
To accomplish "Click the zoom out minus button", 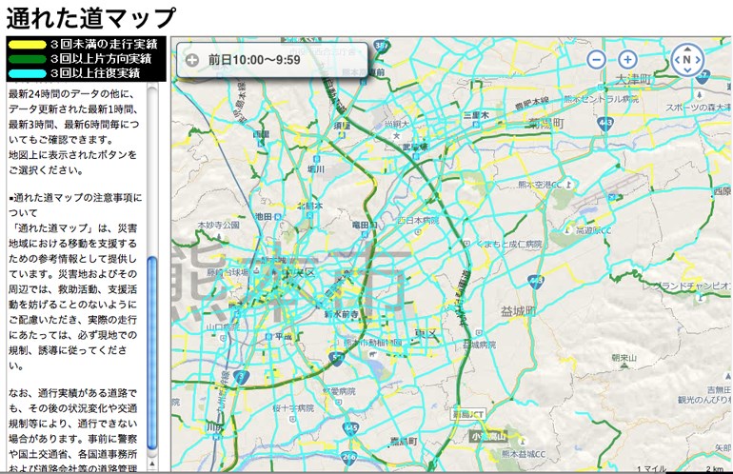I will tap(596, 60).
